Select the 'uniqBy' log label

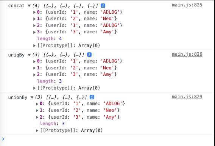coord(16,55)
